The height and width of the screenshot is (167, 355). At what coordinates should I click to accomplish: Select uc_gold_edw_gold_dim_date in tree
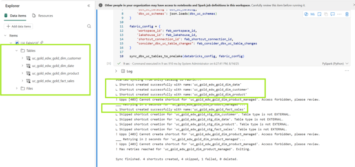point(53,66)
